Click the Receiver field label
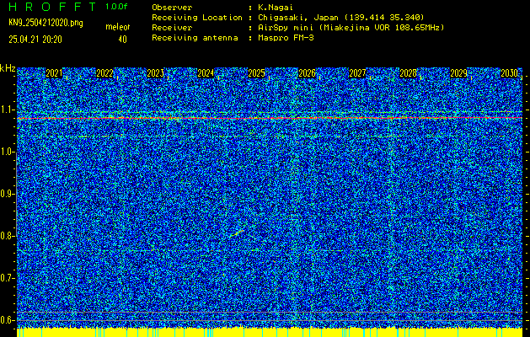This screenshot has height=337, width=530. 172,27
